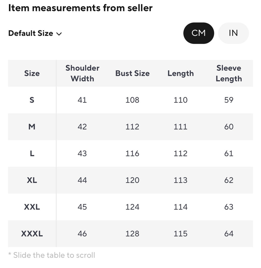Screen dimensions: 261x268
Task: Click length value 113 for XL
Action: tap(180, 180)
